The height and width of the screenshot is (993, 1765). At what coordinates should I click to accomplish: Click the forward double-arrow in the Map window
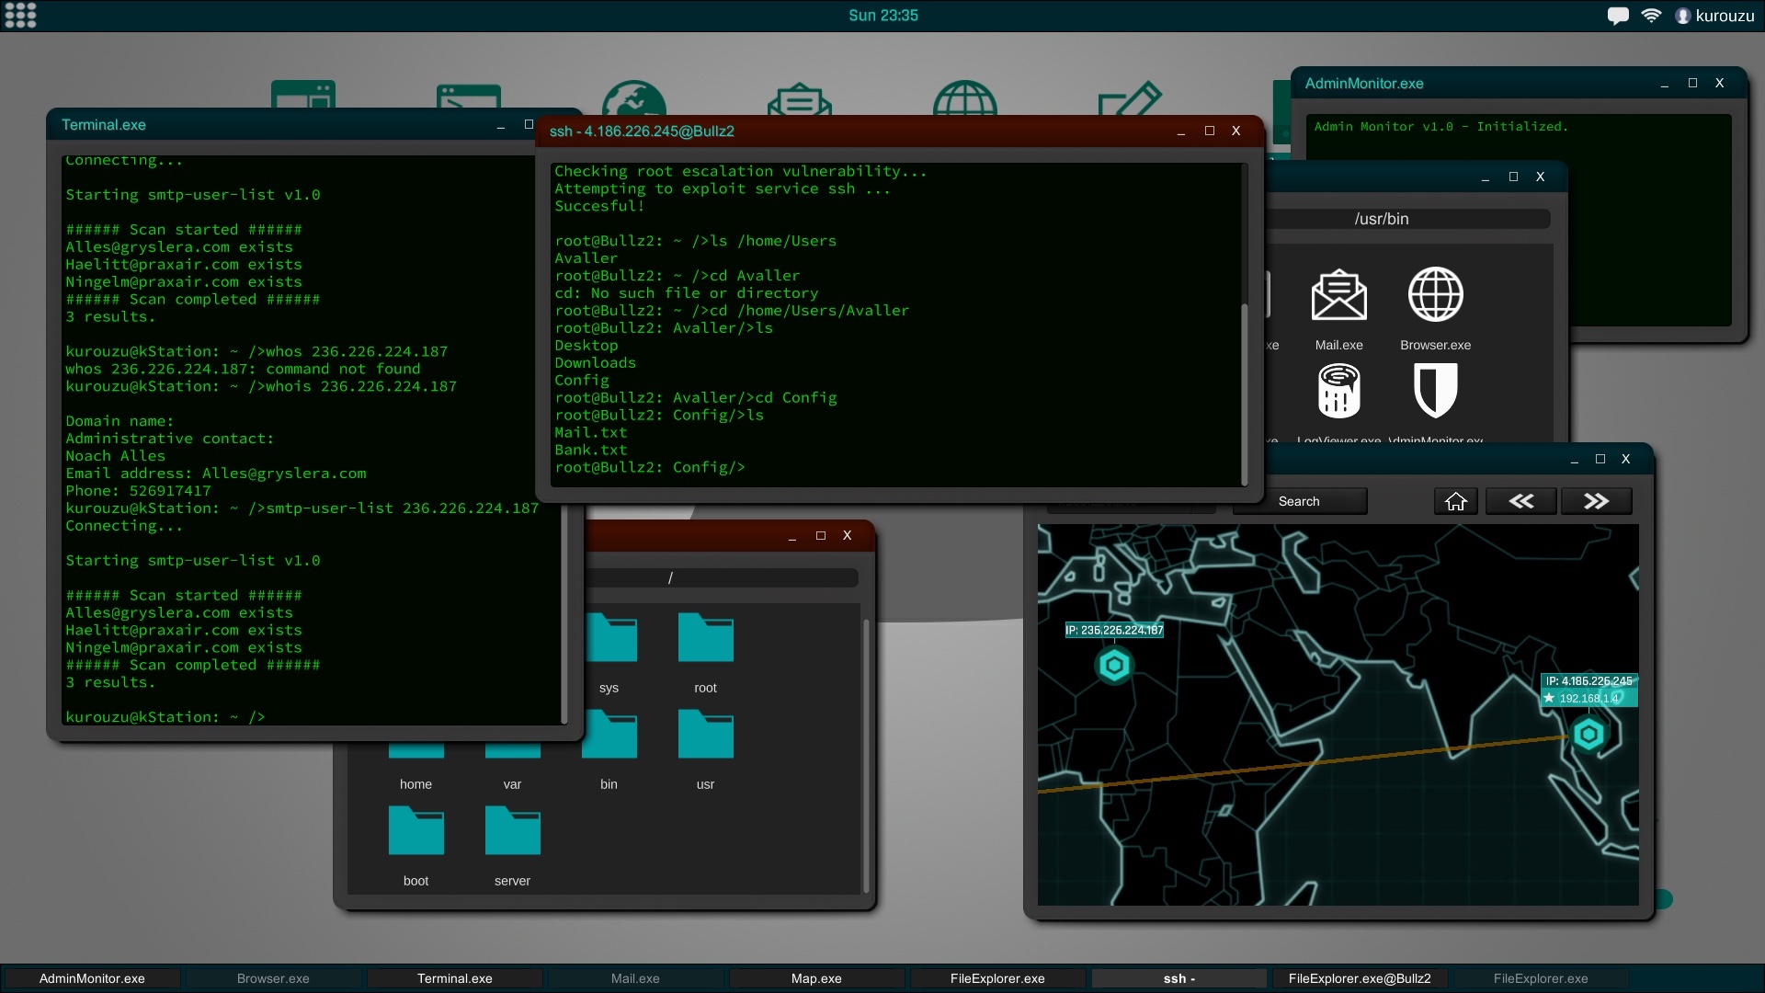[x=1598, y=501]
